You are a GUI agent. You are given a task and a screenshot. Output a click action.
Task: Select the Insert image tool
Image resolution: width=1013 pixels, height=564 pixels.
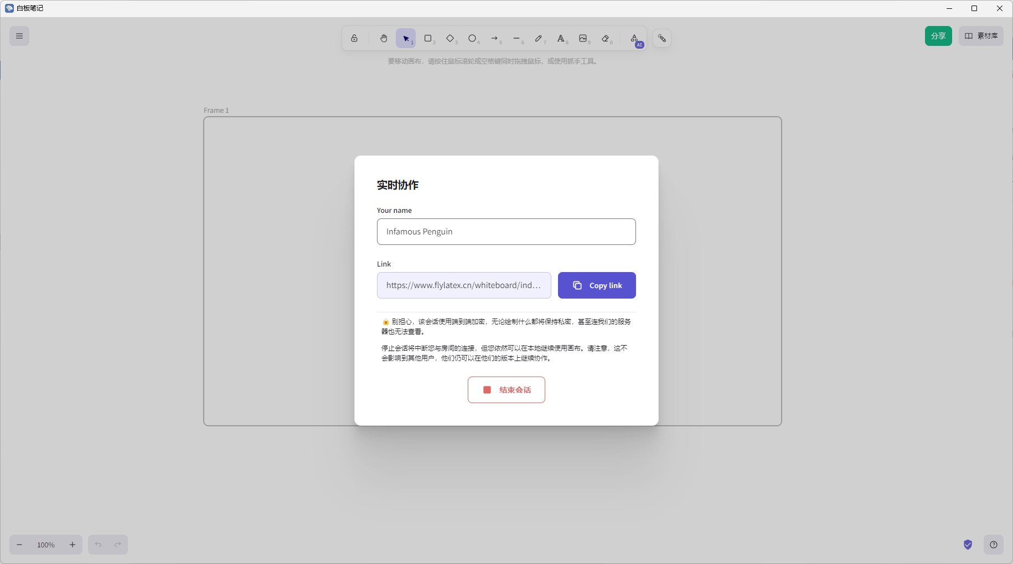[x=583, y=38]
